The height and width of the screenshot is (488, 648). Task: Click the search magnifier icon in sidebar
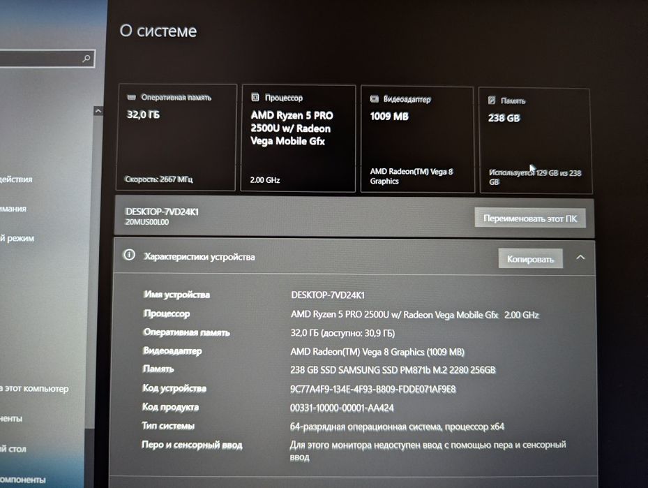(x=86, y=59)
